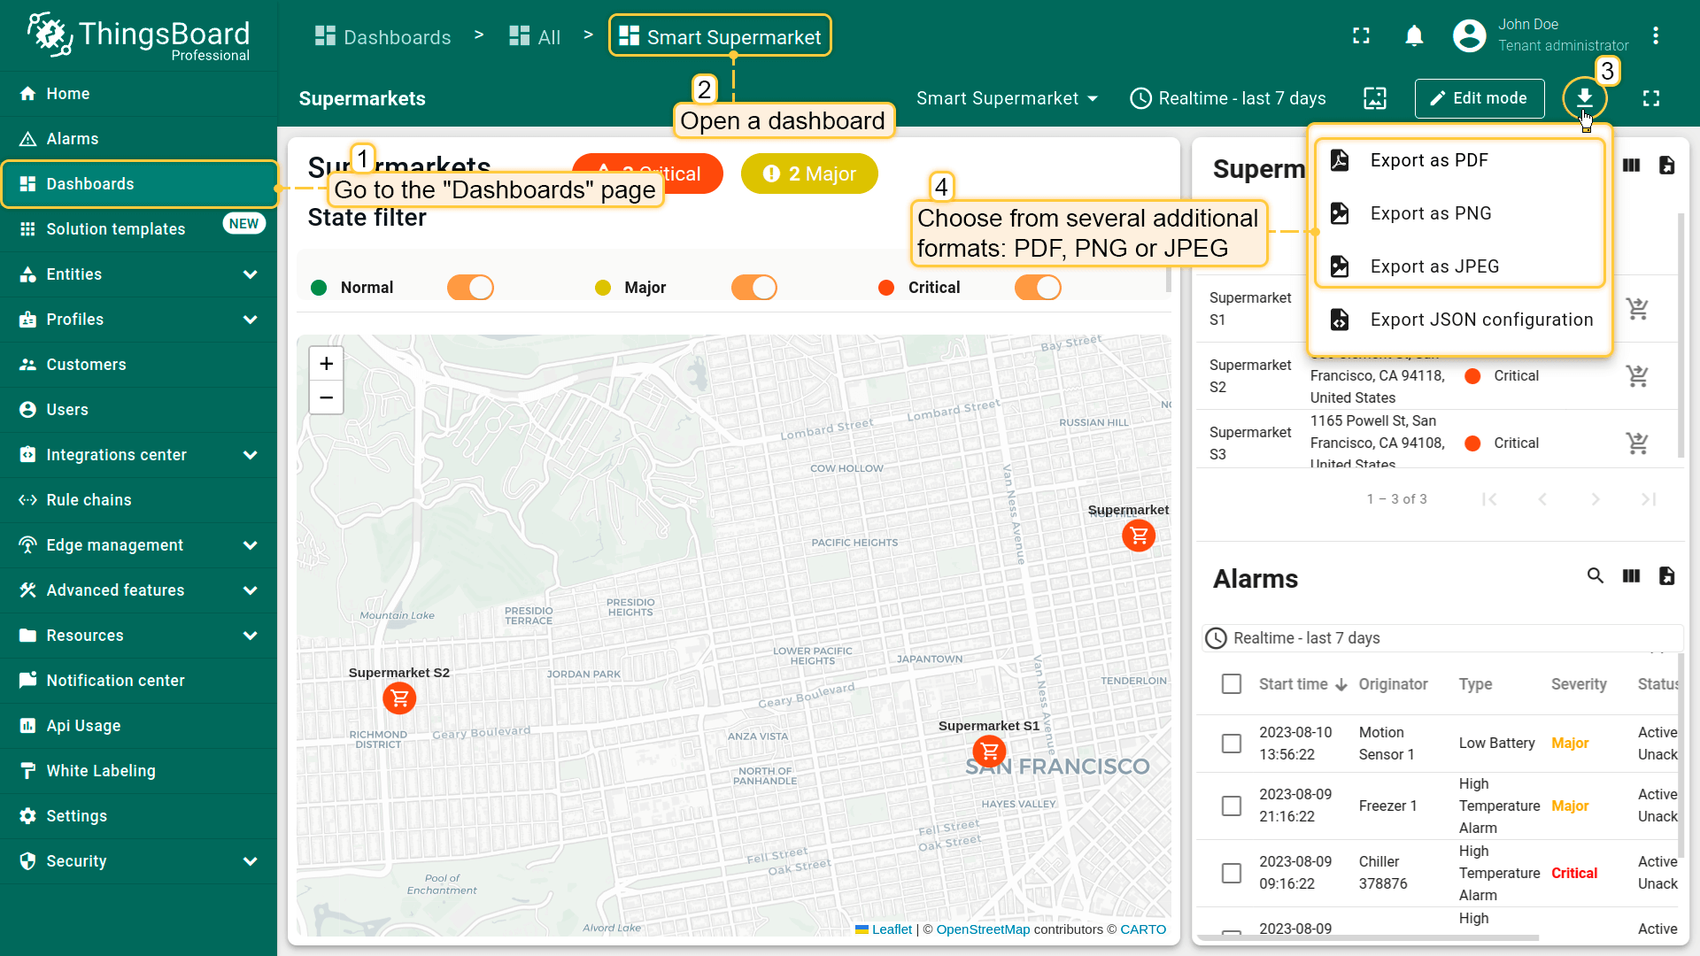This screenshot has height=956, width=1700.
Task: Click columns icon in Alarms widget
Action: 1631,576
